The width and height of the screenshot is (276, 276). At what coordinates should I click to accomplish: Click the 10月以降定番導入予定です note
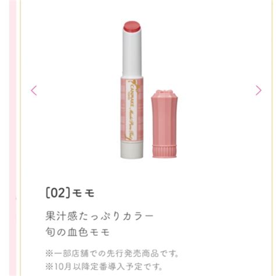(x=104, y=267)
